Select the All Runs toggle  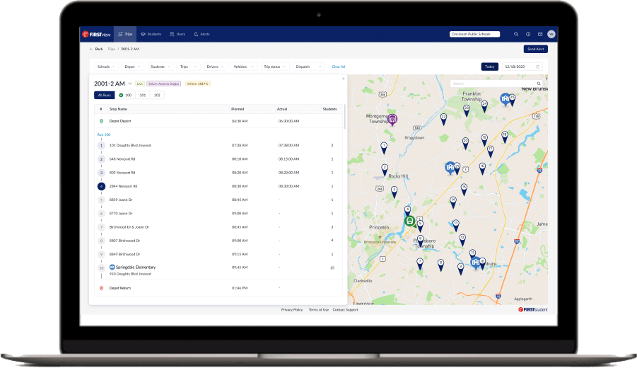pos(104,95)
